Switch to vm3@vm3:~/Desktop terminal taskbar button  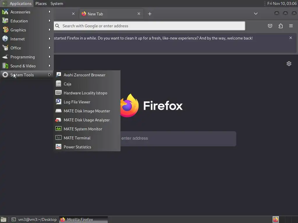pyautogui.click(x=34, y=220)
